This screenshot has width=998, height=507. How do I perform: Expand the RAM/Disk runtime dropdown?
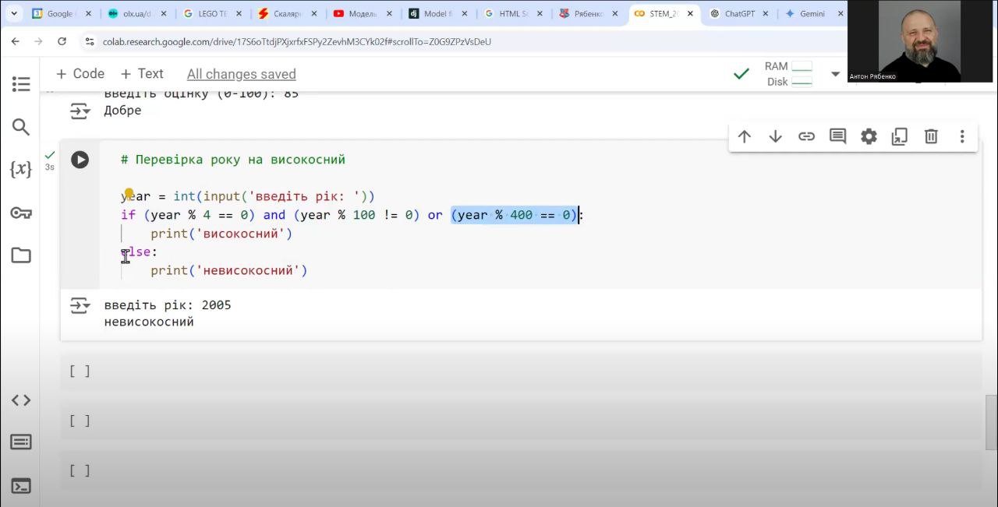coord(835,74)
